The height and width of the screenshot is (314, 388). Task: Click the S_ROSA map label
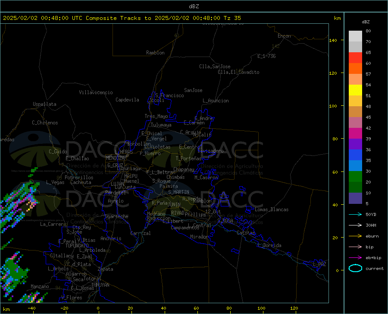[x=225, y=220]
